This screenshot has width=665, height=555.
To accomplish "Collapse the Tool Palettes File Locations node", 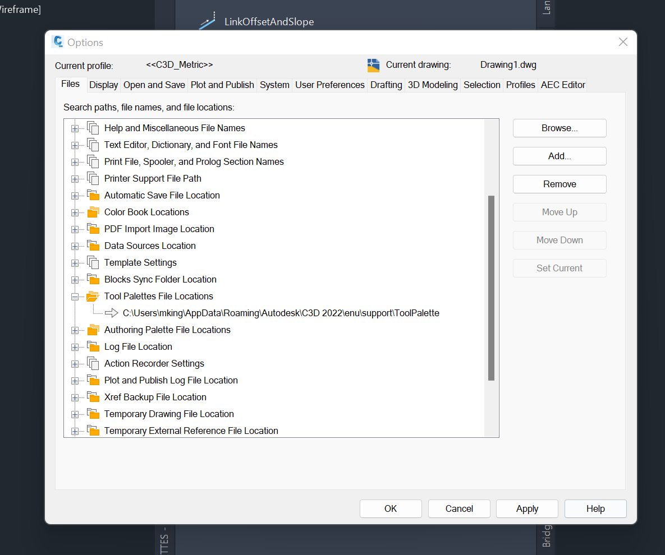I will click(x=75, y=296).
